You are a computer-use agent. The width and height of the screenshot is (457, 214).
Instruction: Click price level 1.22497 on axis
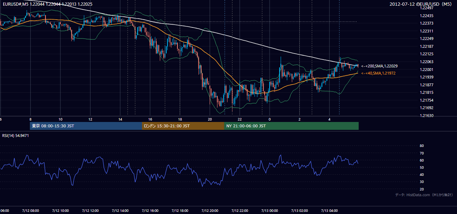tap(426, 8)
